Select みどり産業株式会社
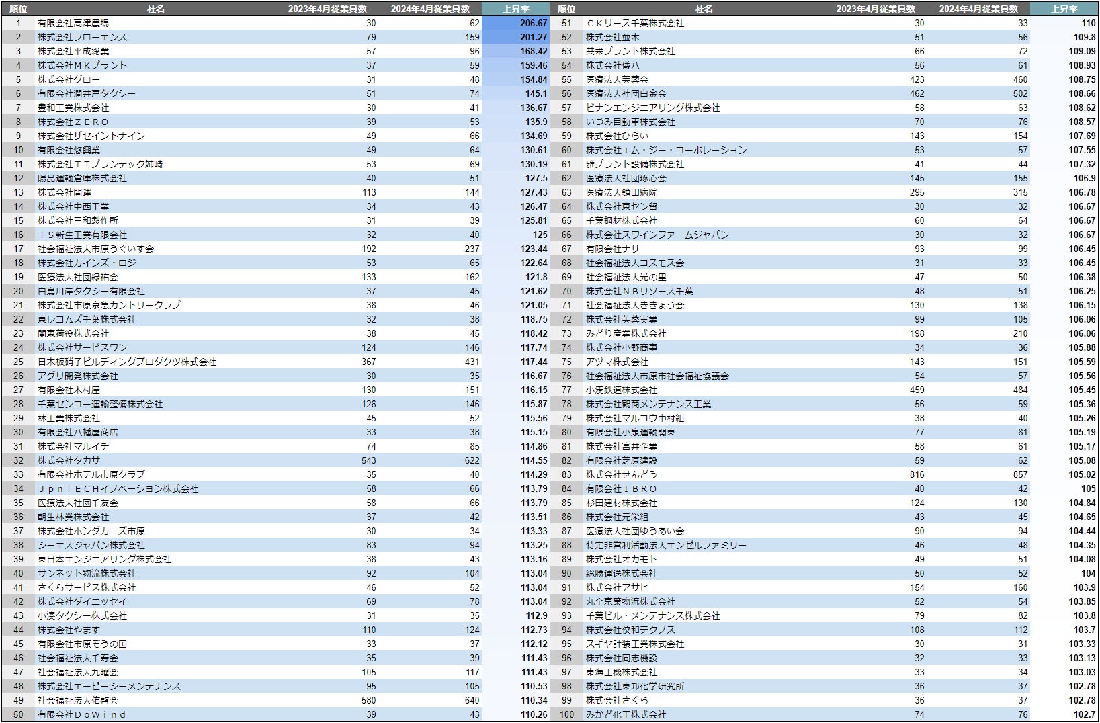This screenshot has width=1100, height=723. point(626,333)
